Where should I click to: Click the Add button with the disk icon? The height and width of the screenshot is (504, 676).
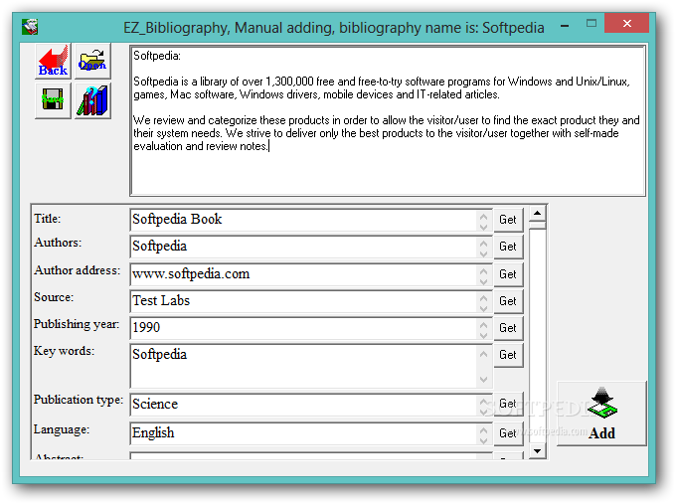(601, 414)
